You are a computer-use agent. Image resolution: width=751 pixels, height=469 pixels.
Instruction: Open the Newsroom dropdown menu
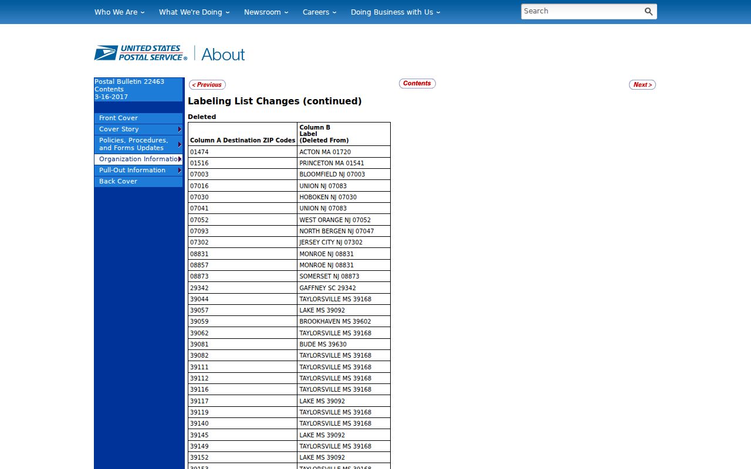[x=266, y=12]
